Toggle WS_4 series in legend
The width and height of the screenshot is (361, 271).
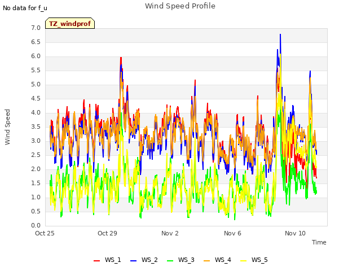(x=217, y=260)
